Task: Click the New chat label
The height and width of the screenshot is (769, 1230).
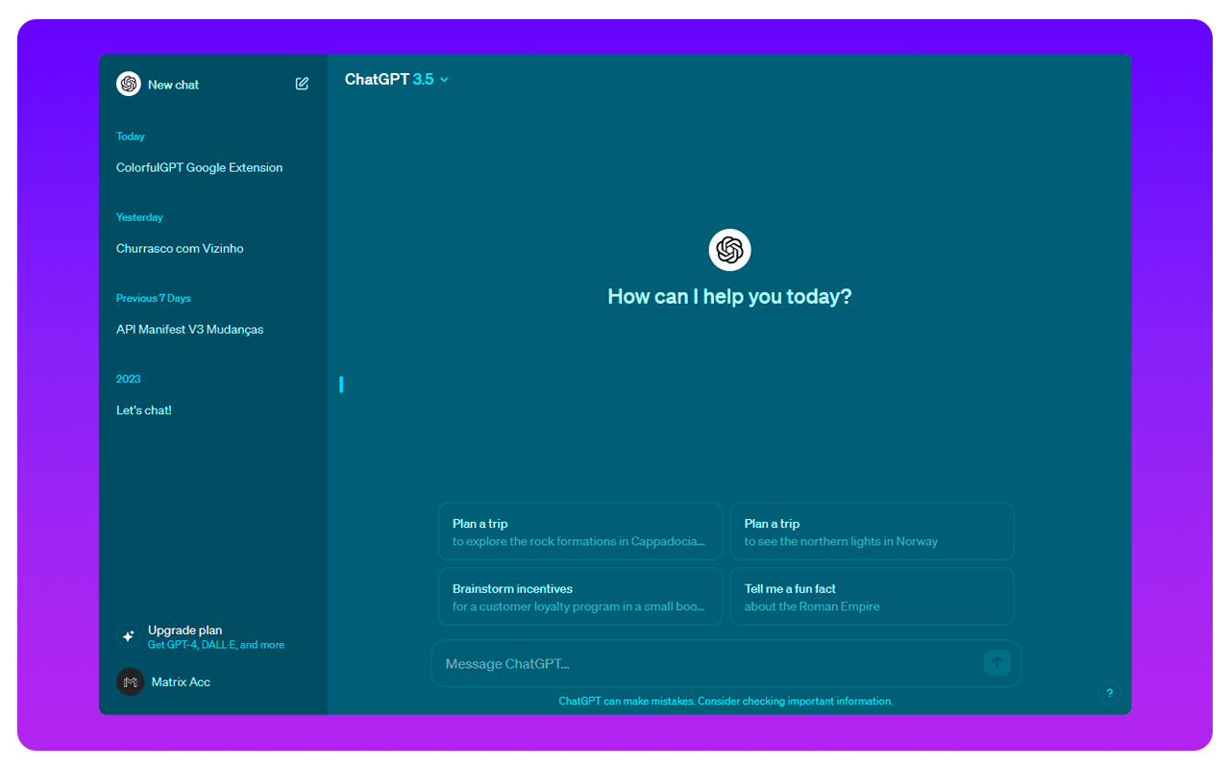Action: coord(174,85)
